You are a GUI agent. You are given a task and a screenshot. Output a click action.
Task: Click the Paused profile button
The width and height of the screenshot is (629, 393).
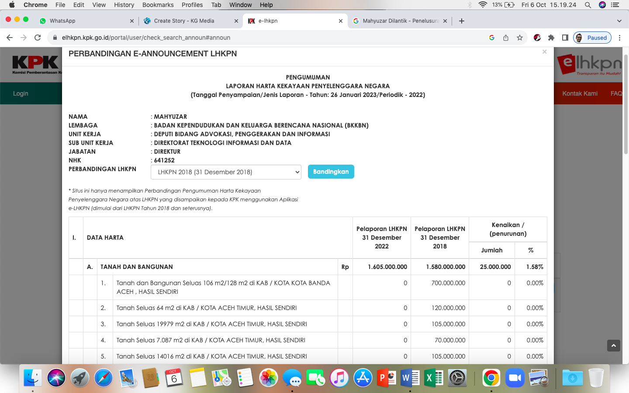pos(592,38)
